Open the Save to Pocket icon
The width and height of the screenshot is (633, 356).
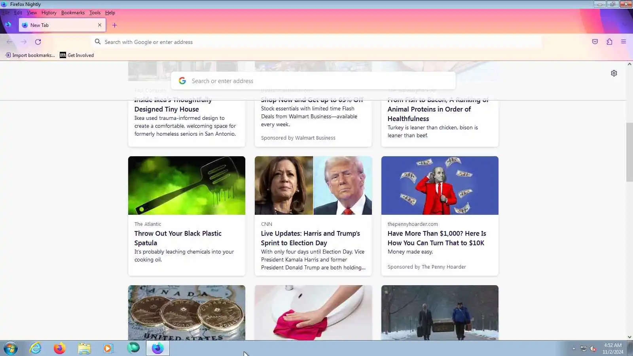pyautogui.click(x=595, y=42)
